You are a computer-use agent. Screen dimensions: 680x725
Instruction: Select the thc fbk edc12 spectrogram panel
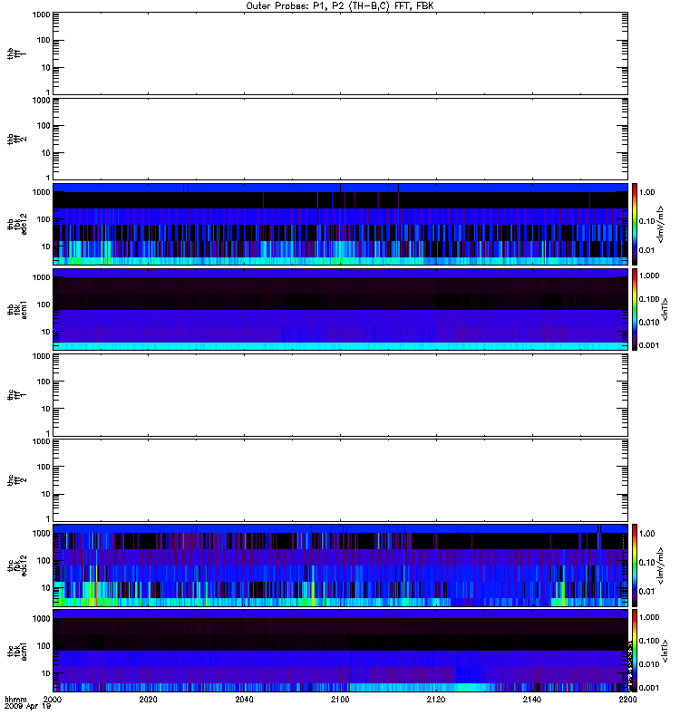tap(340, 565)
